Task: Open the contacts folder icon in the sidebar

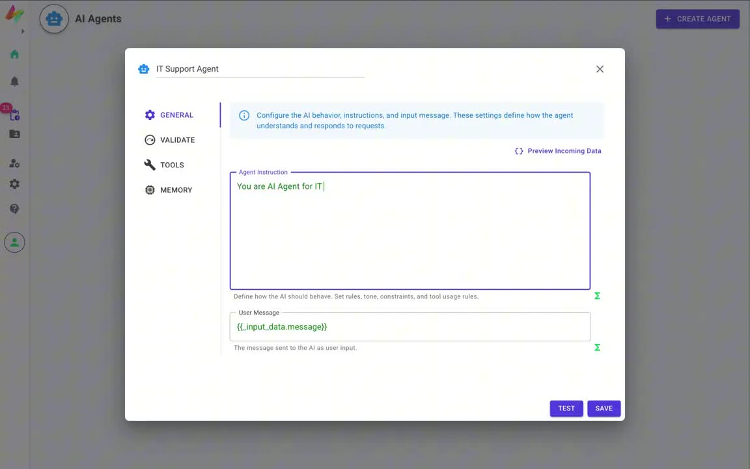Action: click(x=14, y=134)
